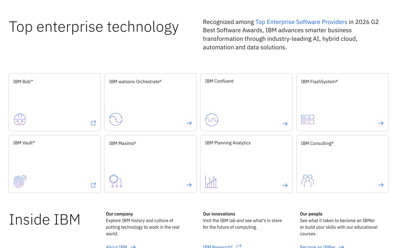
Task: Click the Our company subheading
Action: click(119, 214)
